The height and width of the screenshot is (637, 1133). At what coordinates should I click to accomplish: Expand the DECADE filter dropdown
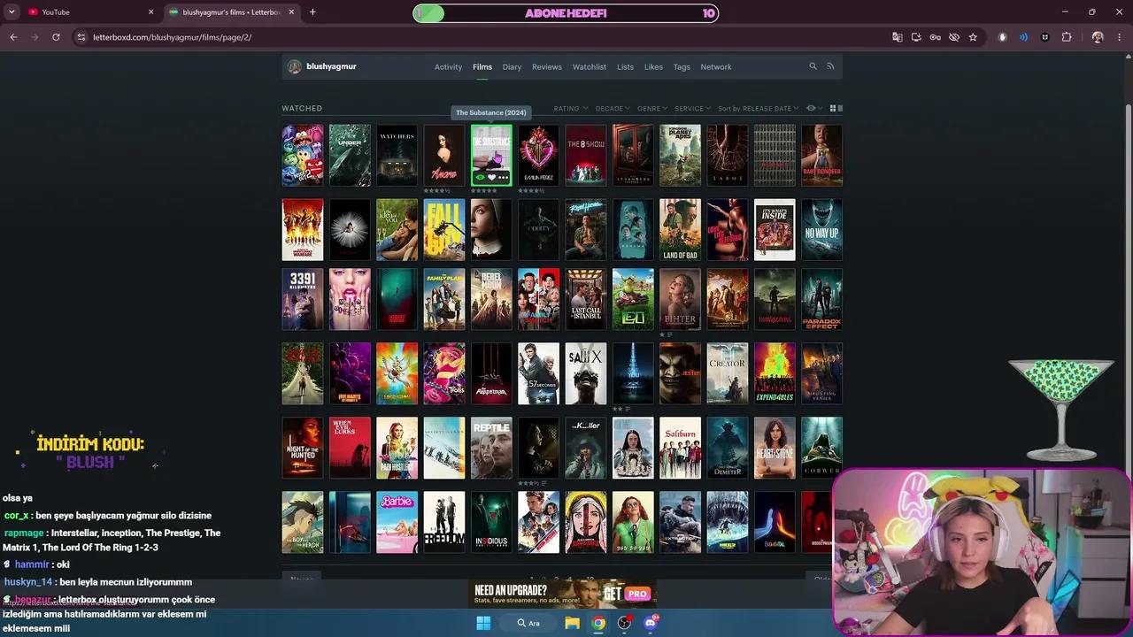coord(613,109)
